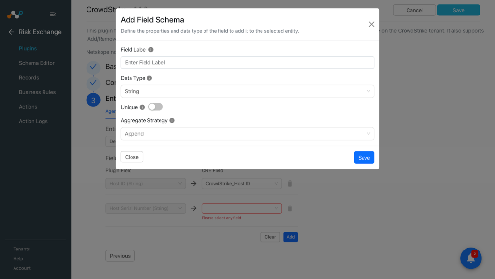Delete the Host ID mapping row
Screen dimensions: 495x279
(290, 183)
